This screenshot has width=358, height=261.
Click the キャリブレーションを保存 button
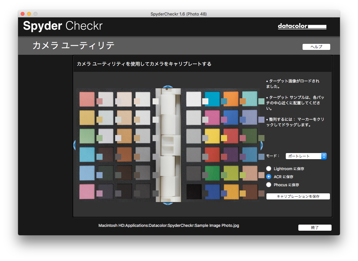[298, 197]
